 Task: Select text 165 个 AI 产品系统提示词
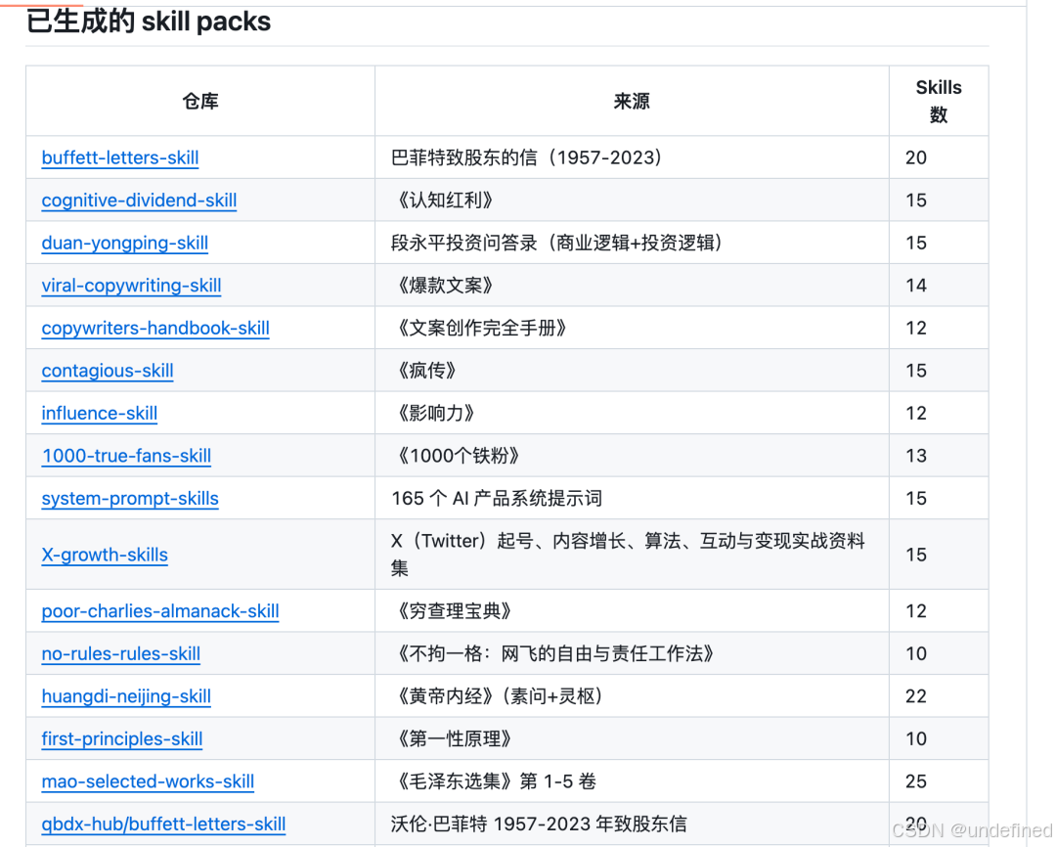[497, 498]
